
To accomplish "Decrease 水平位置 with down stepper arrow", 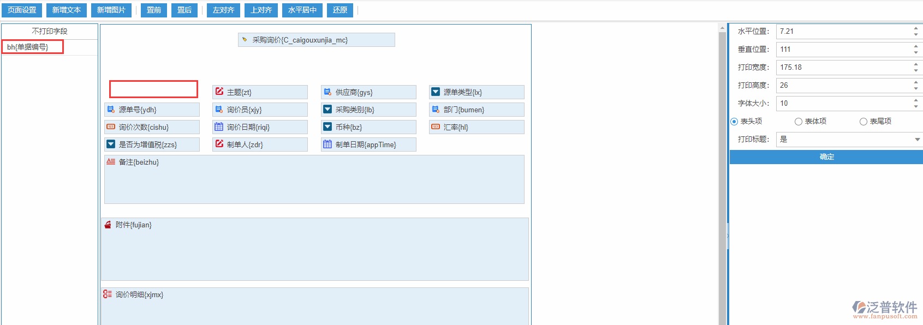I will pos(916,35).
